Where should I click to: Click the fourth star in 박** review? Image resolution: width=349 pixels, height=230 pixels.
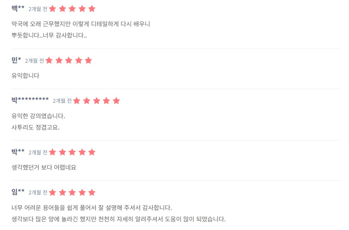pos(82,152)
